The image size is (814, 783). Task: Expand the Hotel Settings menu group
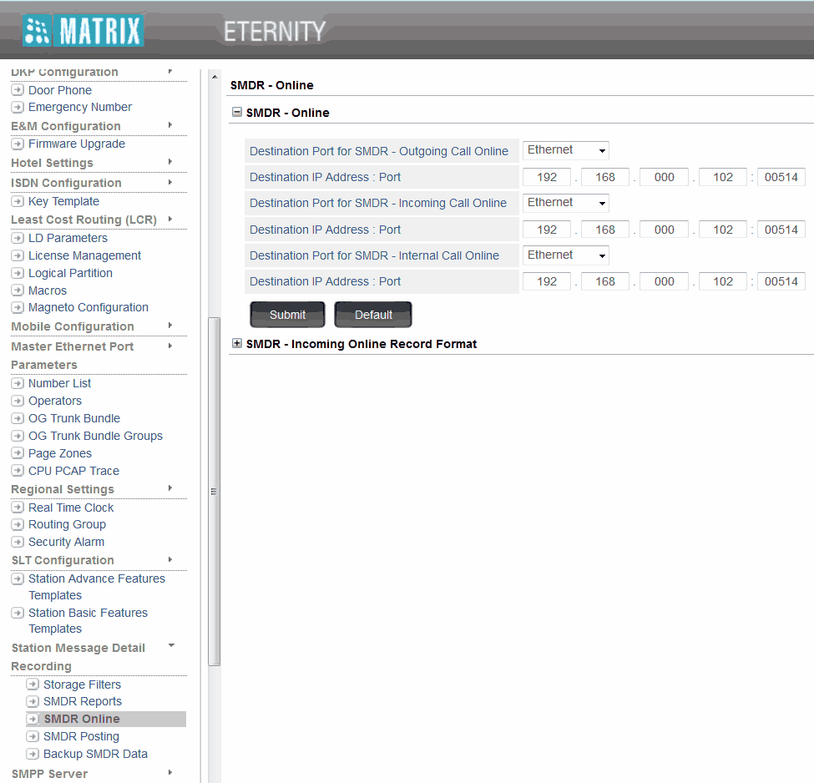170,162
